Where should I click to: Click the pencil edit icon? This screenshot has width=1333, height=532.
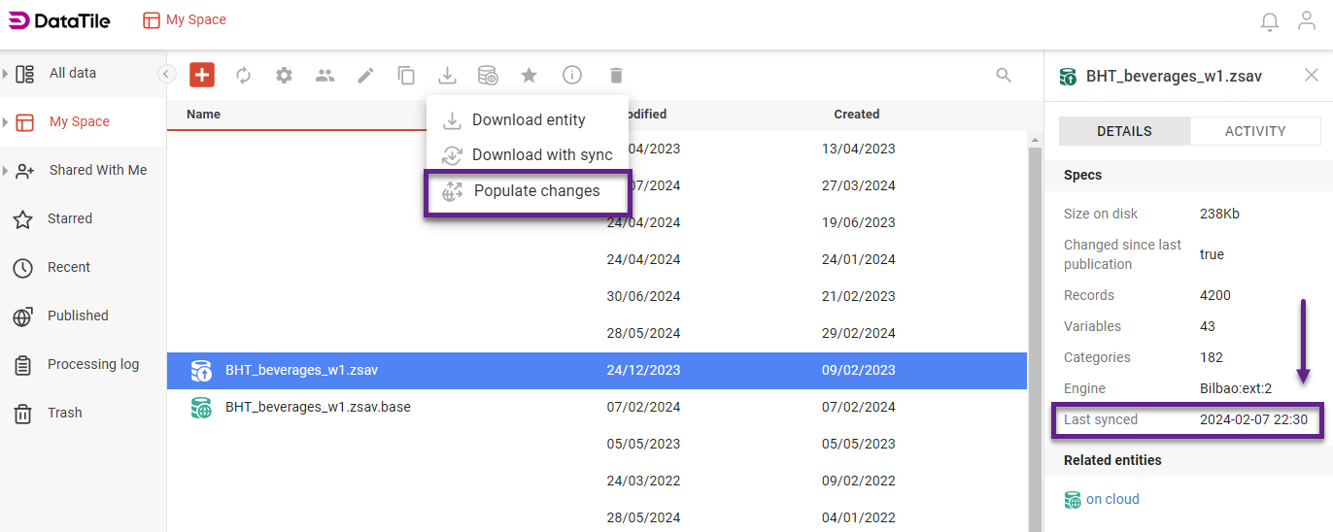pos(365,75)
